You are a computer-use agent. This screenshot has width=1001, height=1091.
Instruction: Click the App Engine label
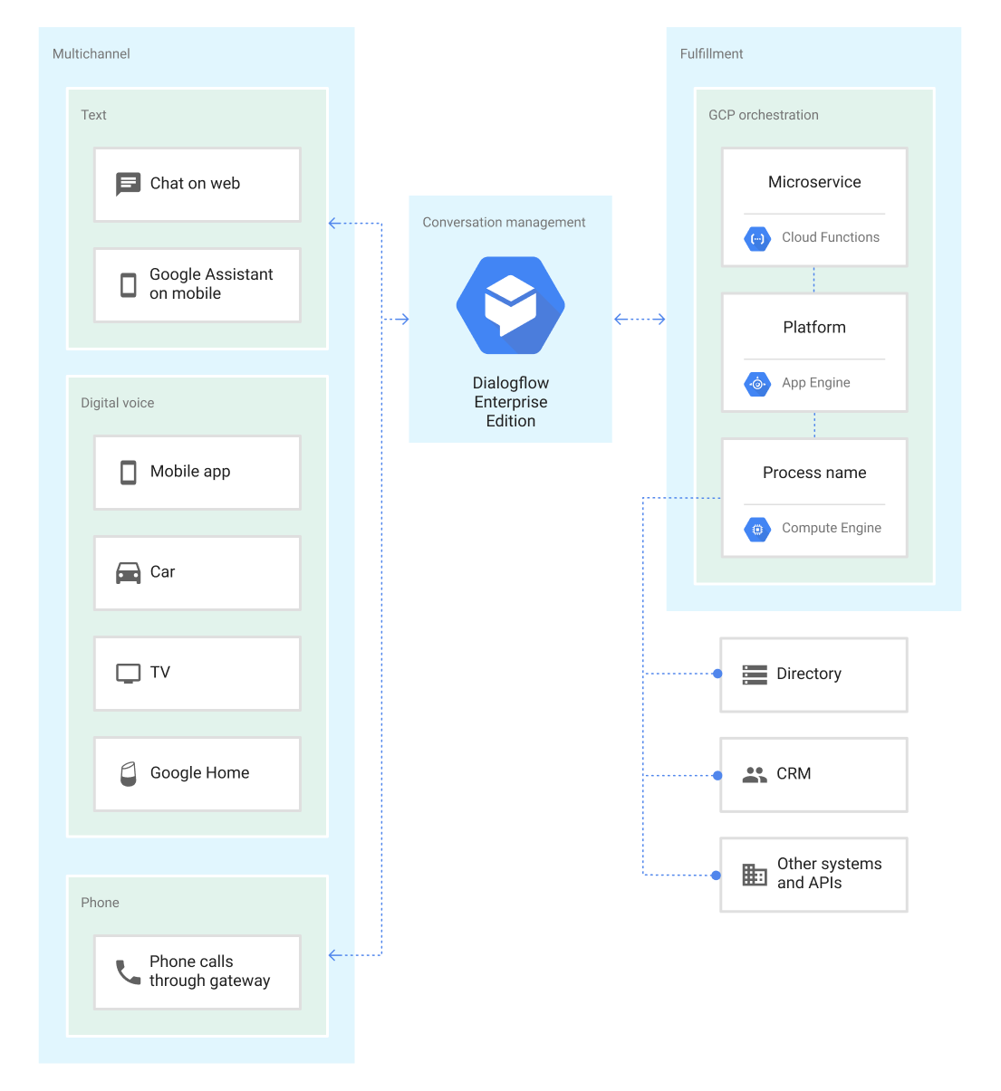point(816,383)
